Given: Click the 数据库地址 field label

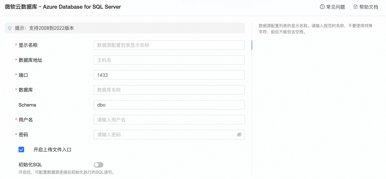Looking at the screenshot, I should click(x=30, y=60).
